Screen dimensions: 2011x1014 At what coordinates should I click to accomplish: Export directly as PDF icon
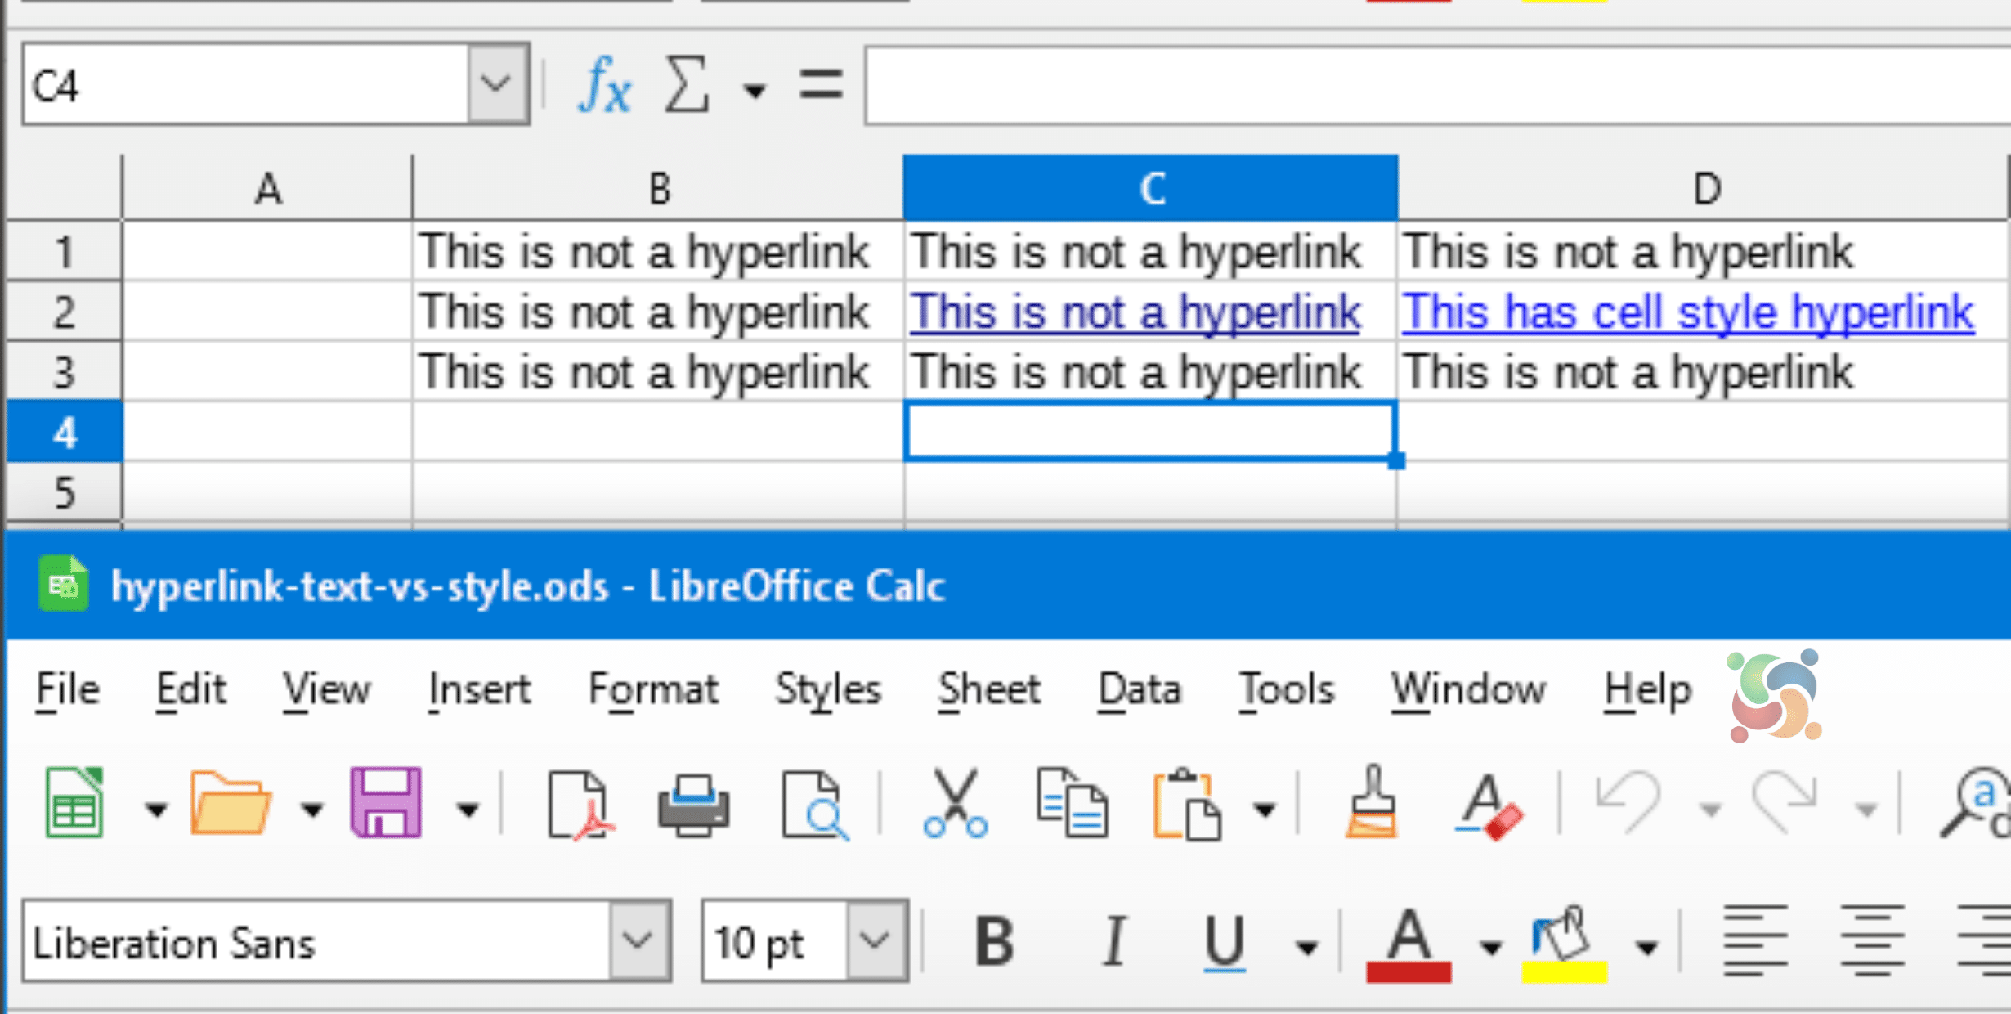[x=580, y=805]
